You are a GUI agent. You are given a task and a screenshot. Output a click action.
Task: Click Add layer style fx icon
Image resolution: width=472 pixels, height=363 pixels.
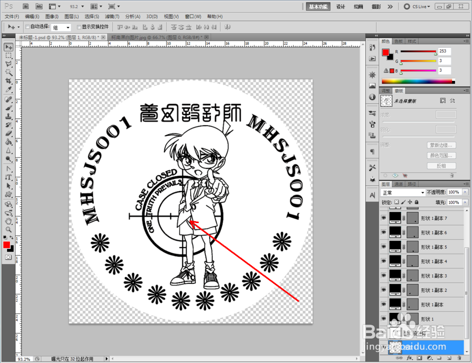[409, 358]
